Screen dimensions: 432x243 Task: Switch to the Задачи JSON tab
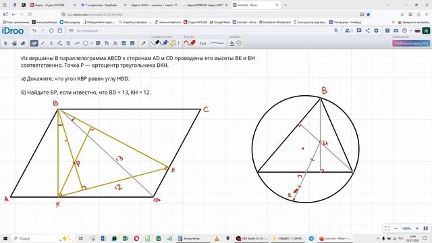coord(154,5)
